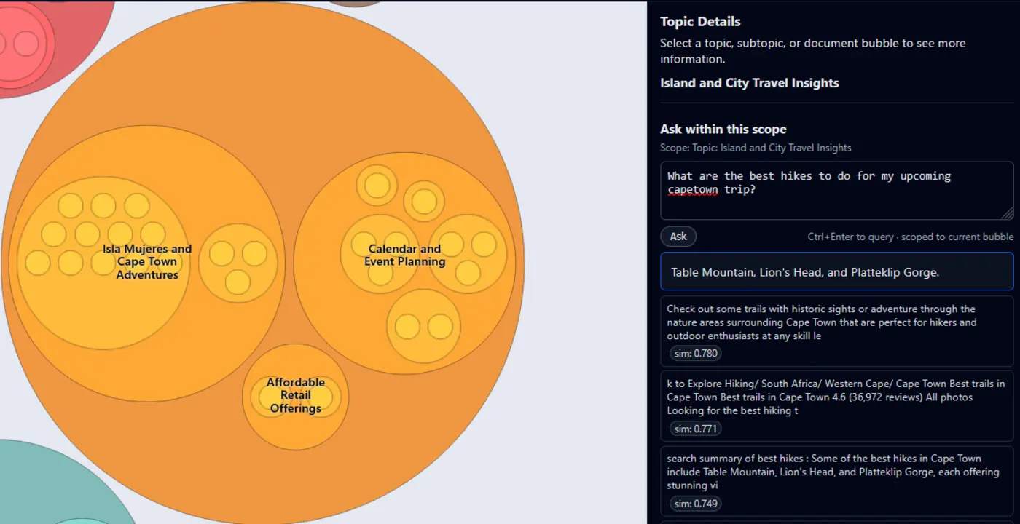Click the Ask button
This screenshot has height=524, width=1020.
(x=678, y=237)
